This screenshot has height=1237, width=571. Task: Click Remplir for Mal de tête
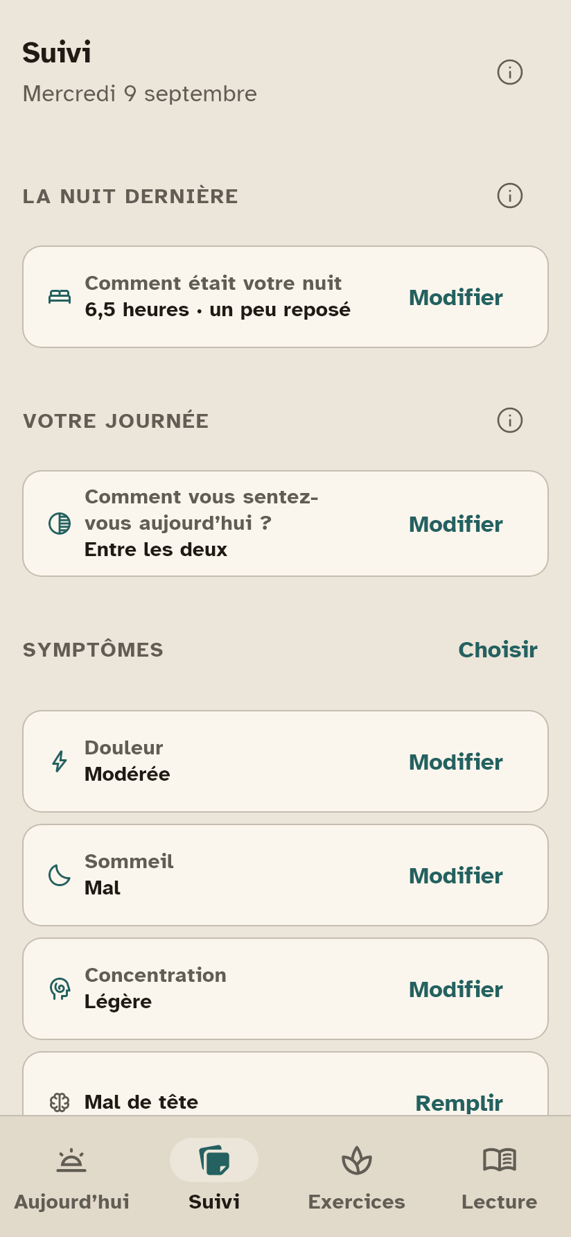coord(459,1102)
